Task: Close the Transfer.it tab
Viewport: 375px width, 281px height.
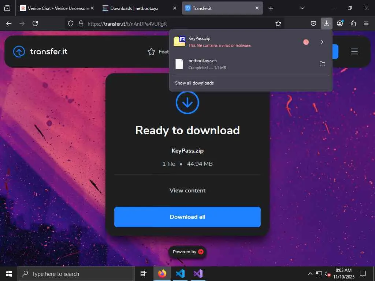Action: [x=257, y=8]
